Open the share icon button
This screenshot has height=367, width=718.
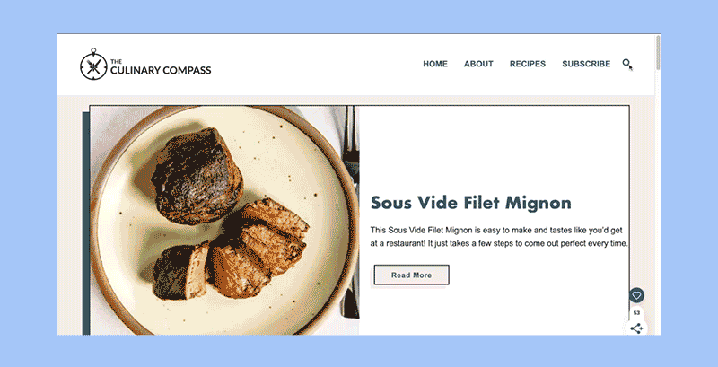636,328
